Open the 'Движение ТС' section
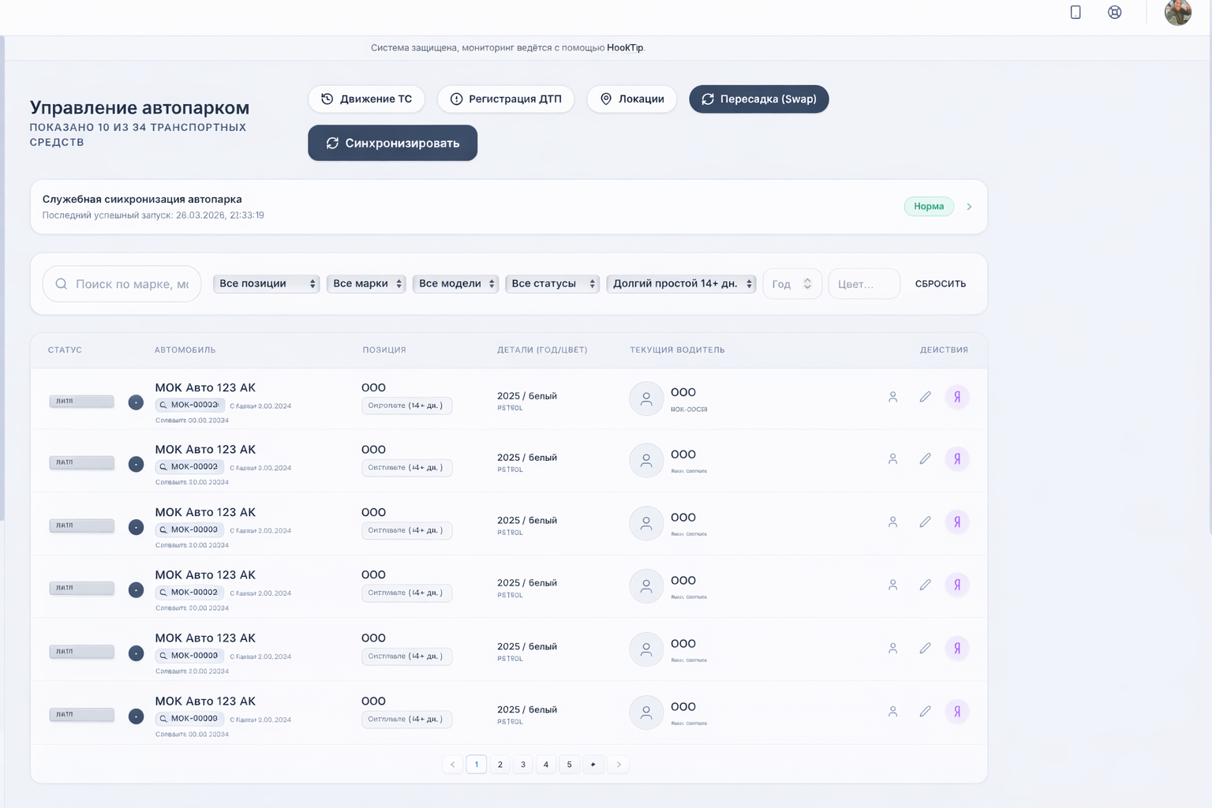Viewport: 1212px width, 808px height. (366, 99)
